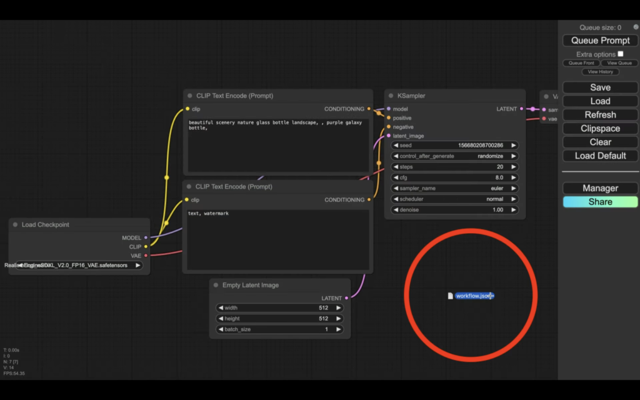Click left arrow to decrease steps value
Image resolution: width=640 pixels, height=400 pixels.
pos(396,167)
